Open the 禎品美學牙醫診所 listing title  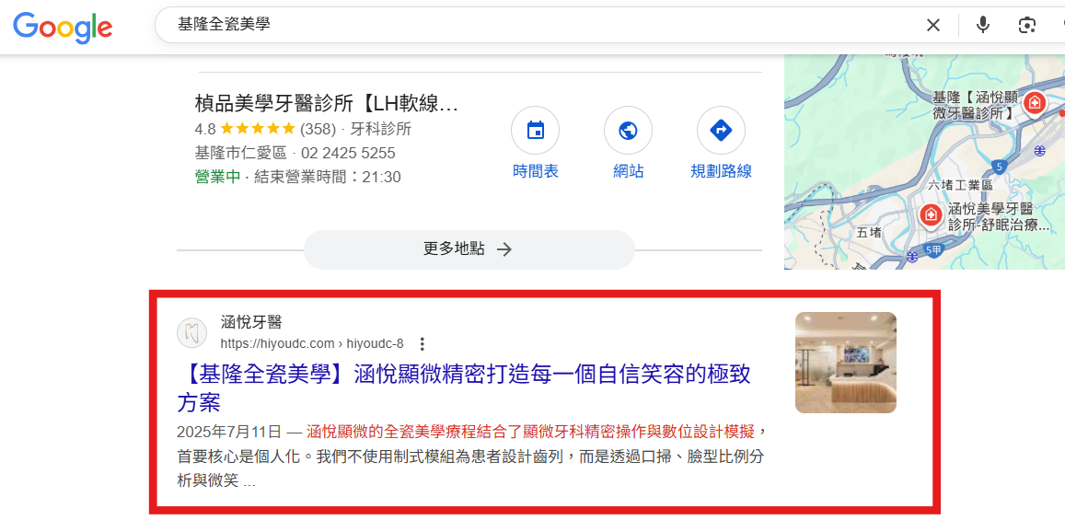(327, 104)
